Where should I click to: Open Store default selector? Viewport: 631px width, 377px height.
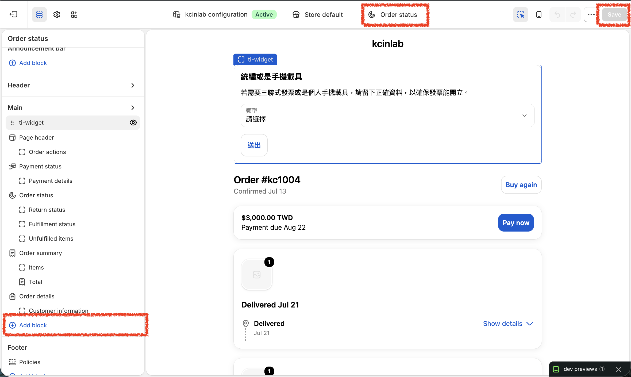point(318,14)
